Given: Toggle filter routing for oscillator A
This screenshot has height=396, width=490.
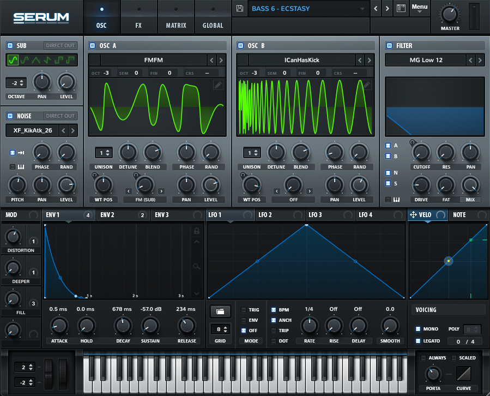Looking at the screenshot, I should coord(388,146).
